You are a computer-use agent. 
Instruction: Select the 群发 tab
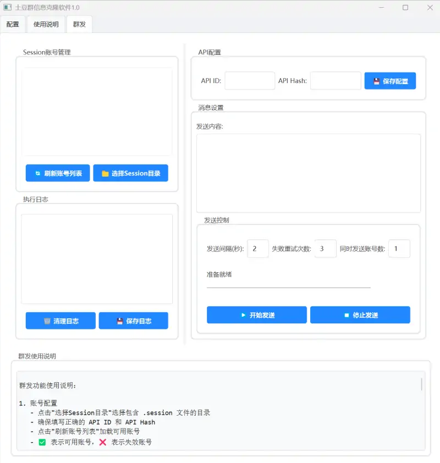tap(79, 24)
